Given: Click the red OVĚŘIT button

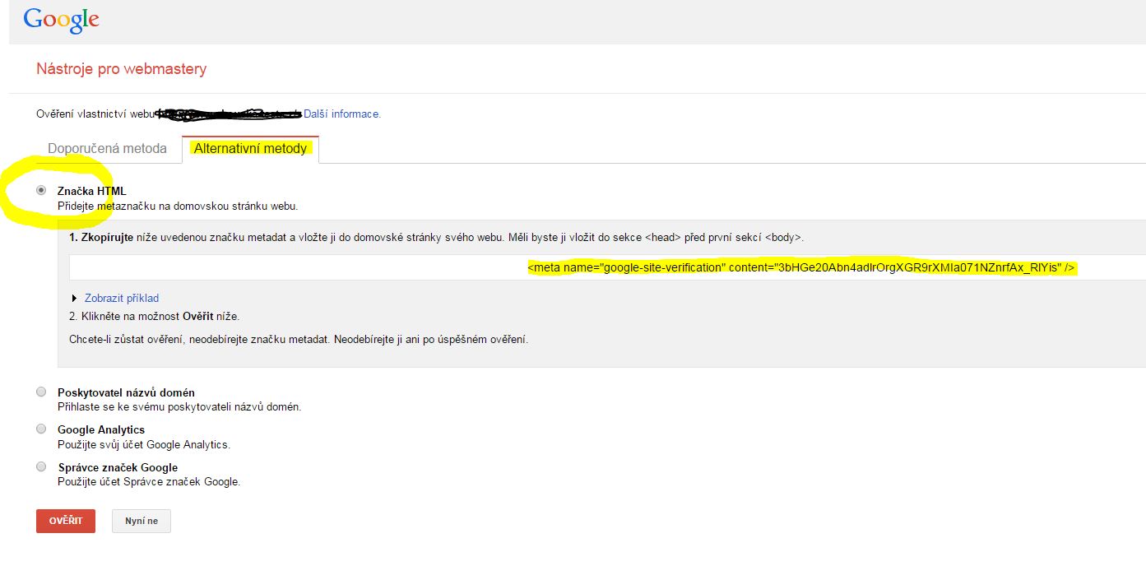Looking at the screenshot, I should click(66, 521).
